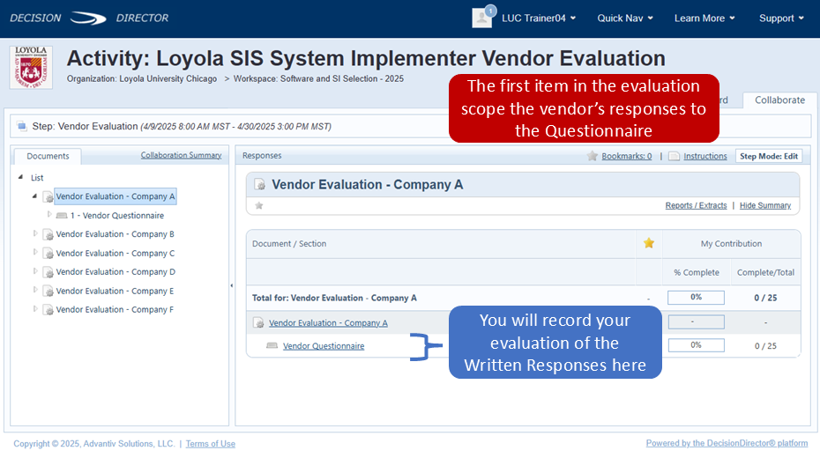Viewport: 820px width, 458px height.
Task: Switch to the Collaborate tab
Action: coord(779,100)
